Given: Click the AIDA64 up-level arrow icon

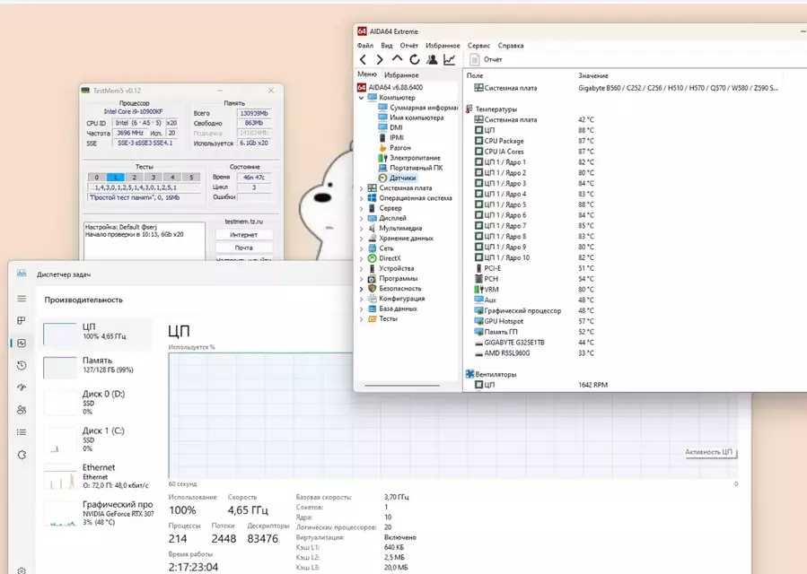Looking at the screenshot, I should [x=397, y=59].
